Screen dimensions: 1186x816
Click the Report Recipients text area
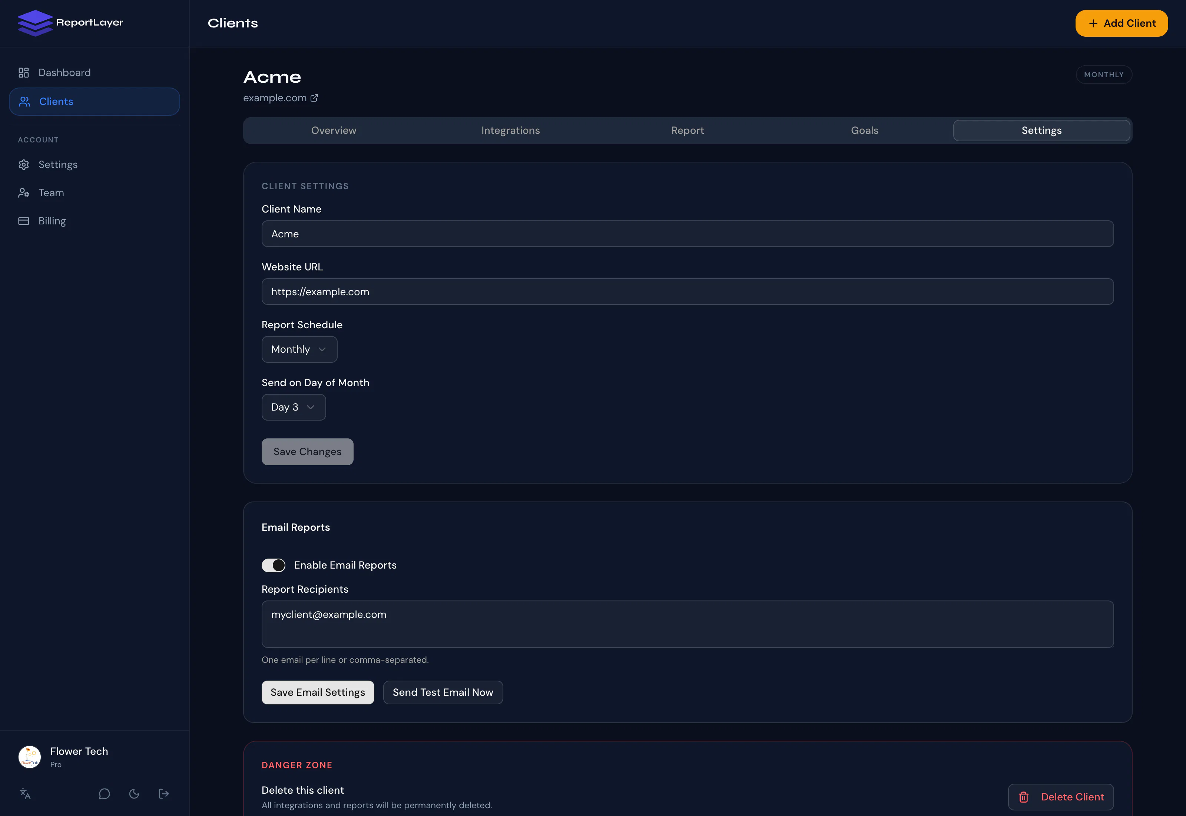click(688, 624)
